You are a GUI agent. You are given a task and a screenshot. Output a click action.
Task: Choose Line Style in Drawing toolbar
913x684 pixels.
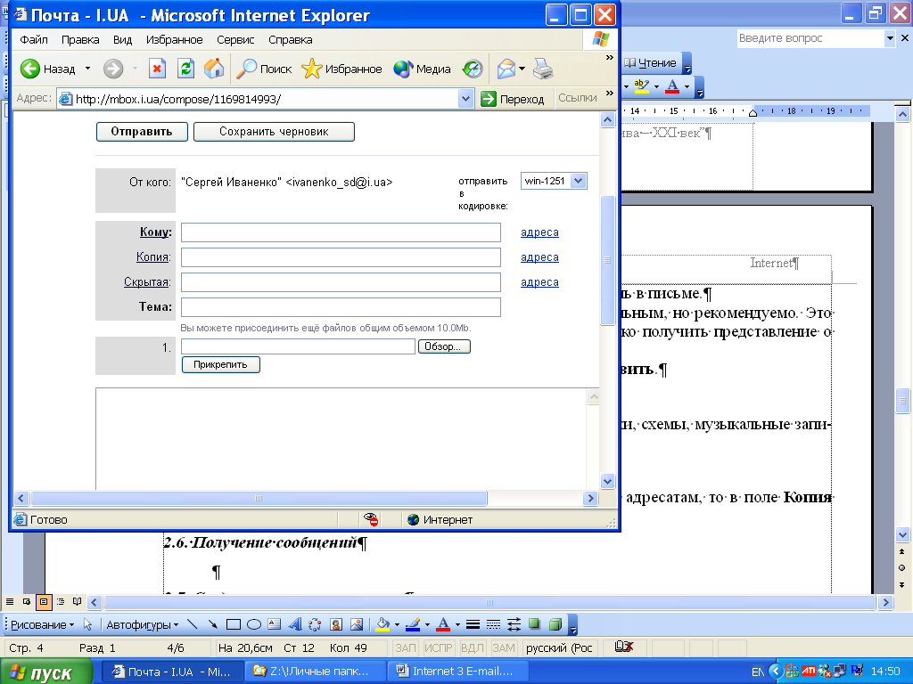click(473, 624)
